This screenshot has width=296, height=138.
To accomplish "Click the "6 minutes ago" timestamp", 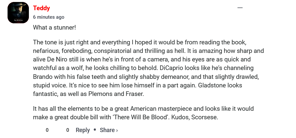I will click(49, 17).
